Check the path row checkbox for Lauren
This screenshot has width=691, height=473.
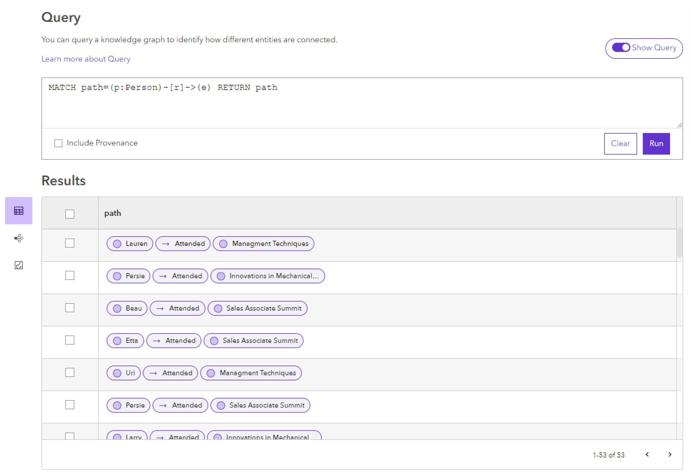coord(70,243)
